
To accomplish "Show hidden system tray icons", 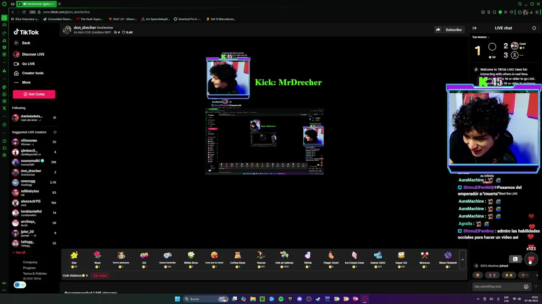I will 478,299.
